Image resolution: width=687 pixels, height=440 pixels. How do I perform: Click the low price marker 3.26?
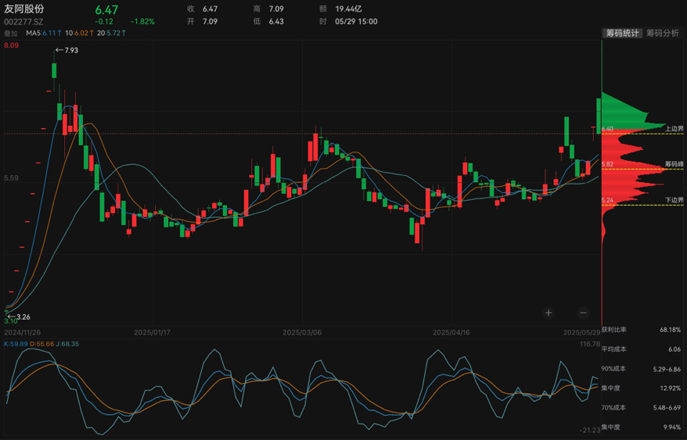[x=23, y=317]
